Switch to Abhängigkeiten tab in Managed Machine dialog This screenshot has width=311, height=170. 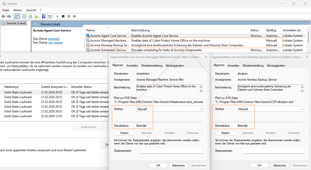175,66
